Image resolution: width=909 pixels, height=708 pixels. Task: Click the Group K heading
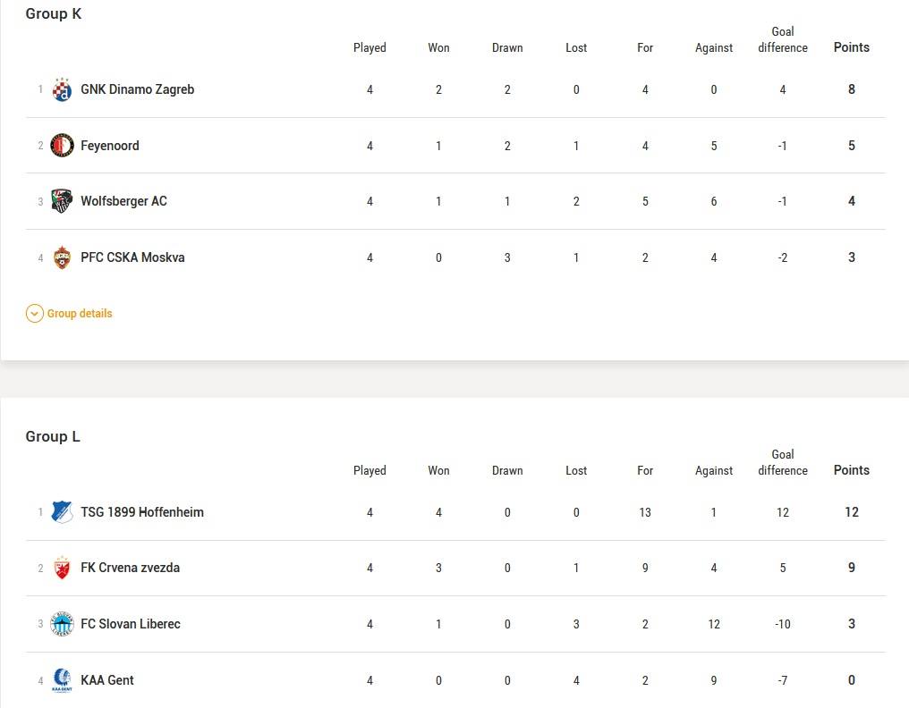click(54, 13)
